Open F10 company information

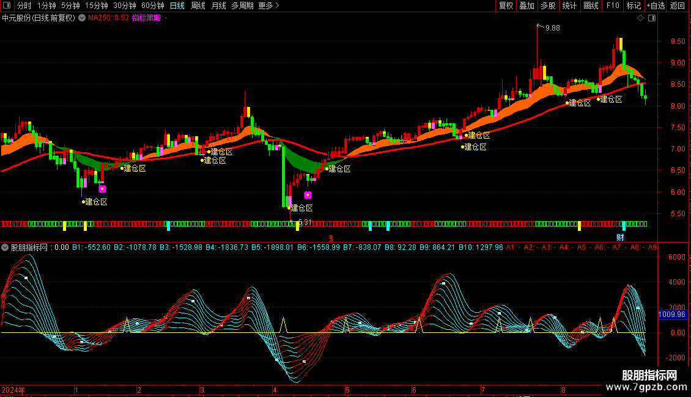click(x=613, y=5)
